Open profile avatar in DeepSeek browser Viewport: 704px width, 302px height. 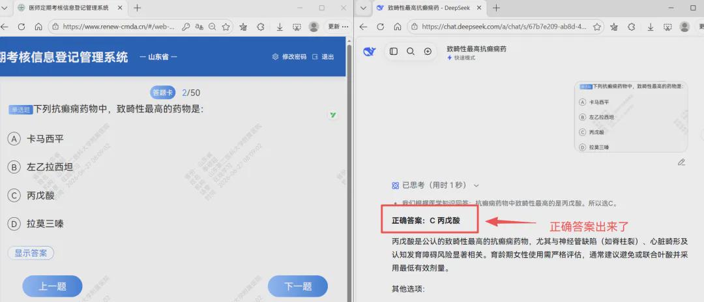tap(684, 27)
